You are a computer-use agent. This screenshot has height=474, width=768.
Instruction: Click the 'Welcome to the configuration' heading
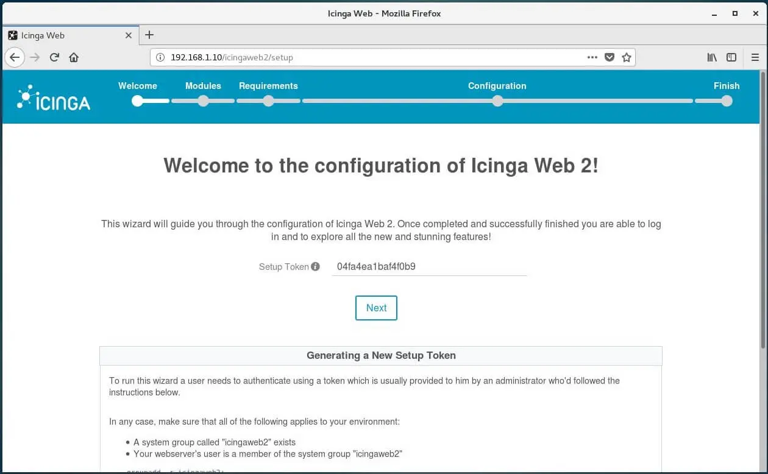click(x=381, y=166)
